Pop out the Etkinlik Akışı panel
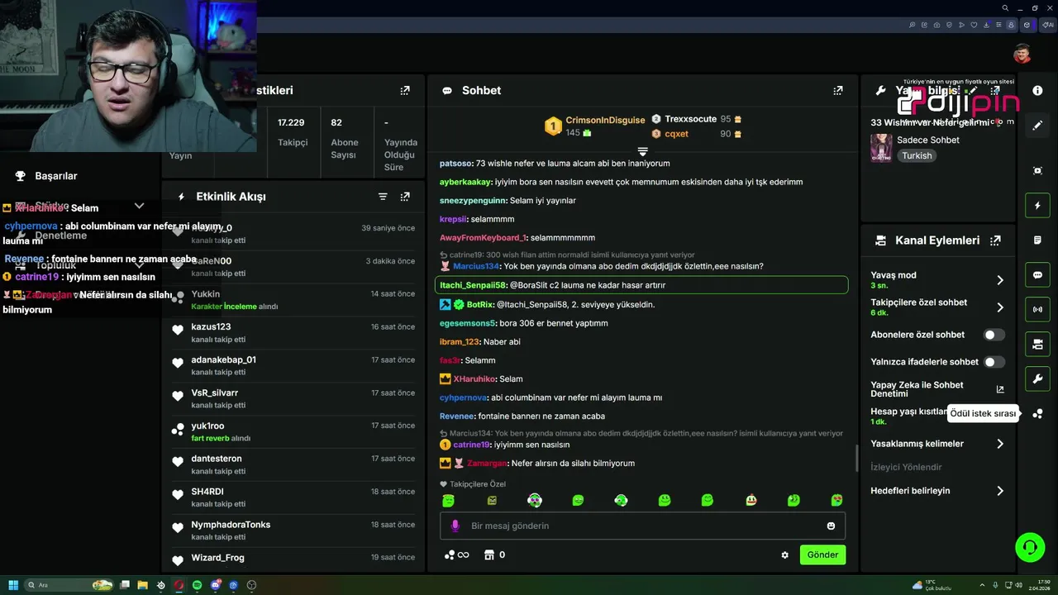 click(x=405, y=197)
